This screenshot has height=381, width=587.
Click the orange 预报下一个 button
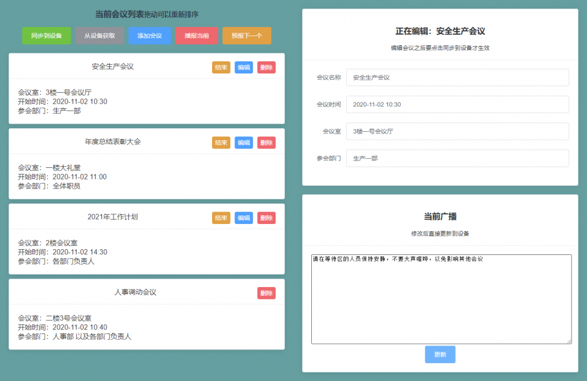tap(246, 36)
